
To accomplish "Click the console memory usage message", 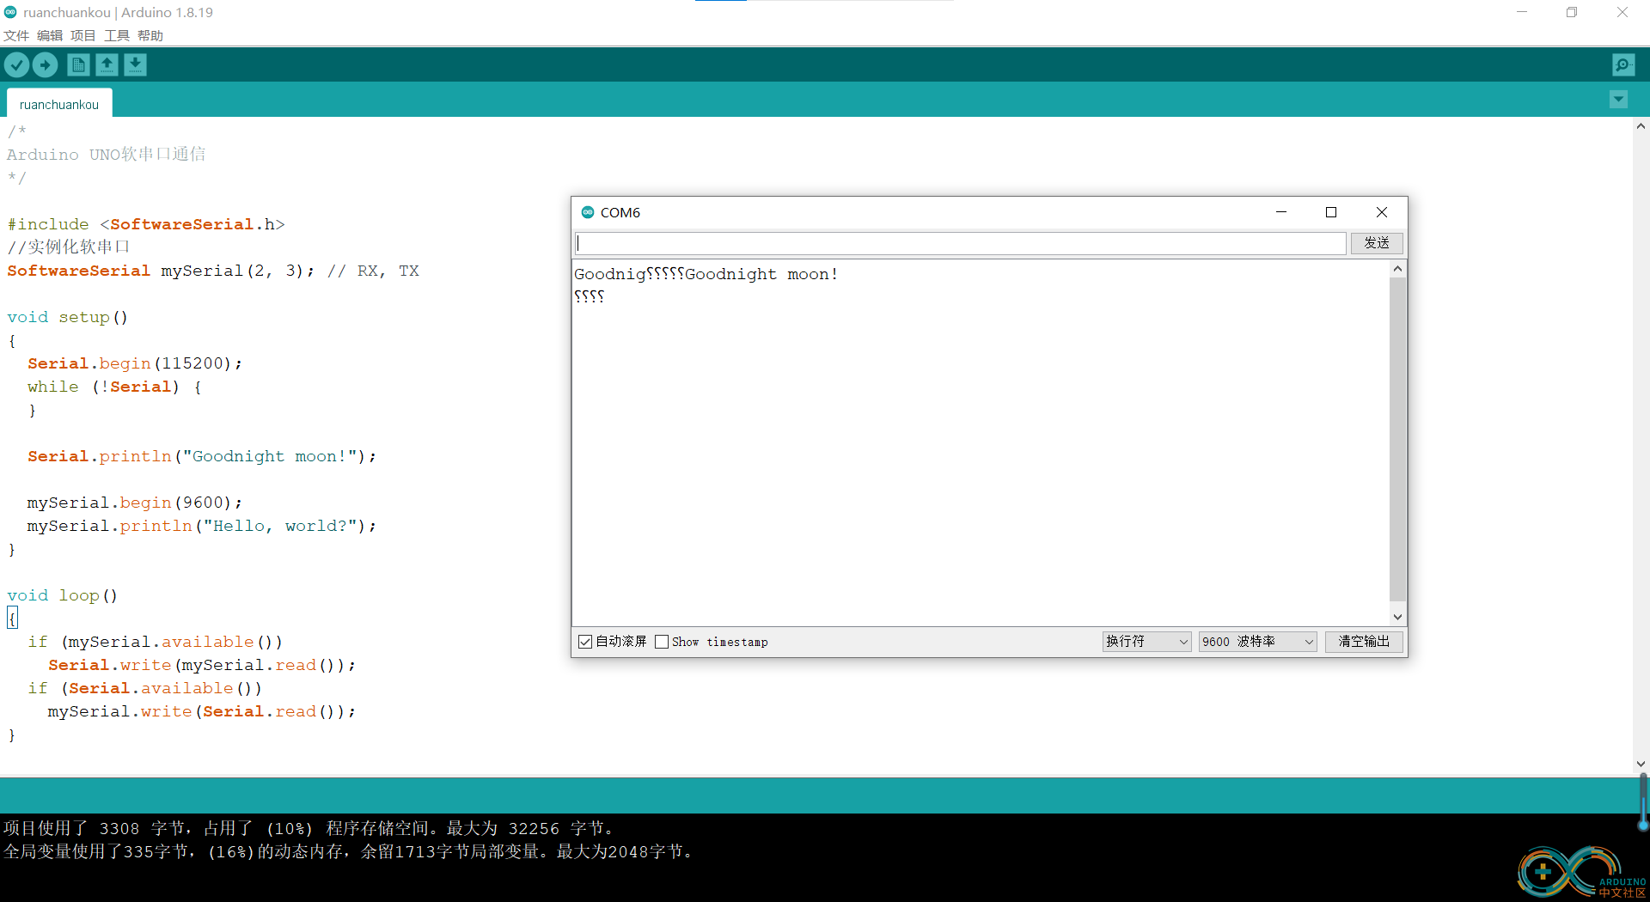I will point(348,851).
